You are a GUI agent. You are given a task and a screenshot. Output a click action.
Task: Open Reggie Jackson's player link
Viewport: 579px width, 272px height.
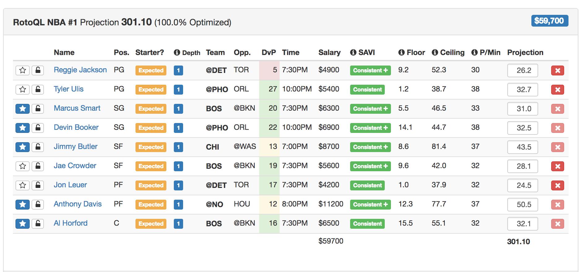(x=80, y=70)
